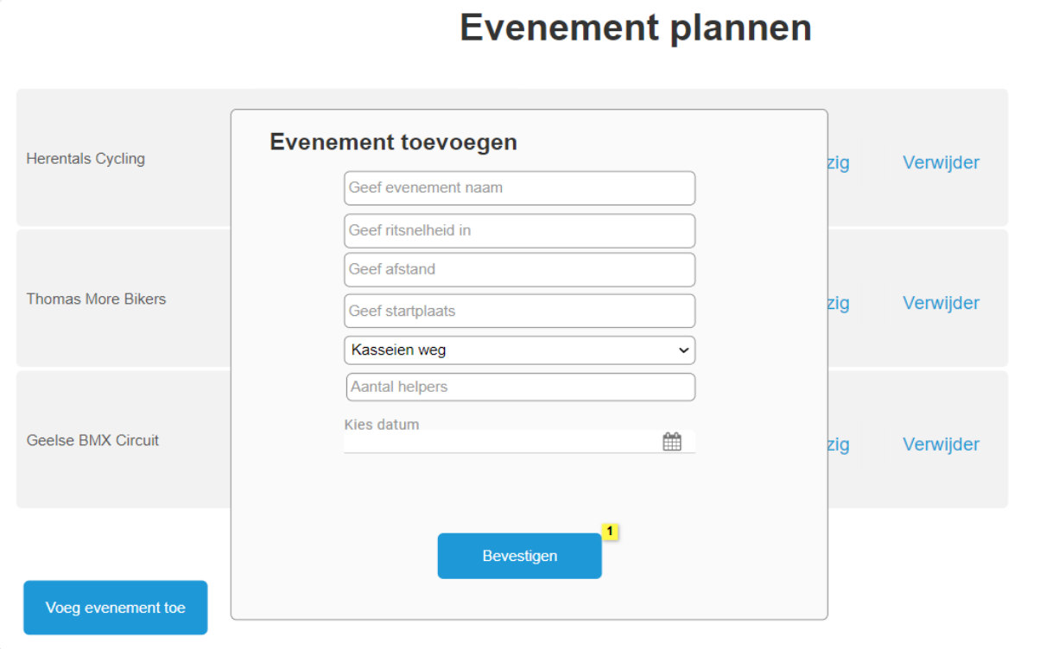Screen dimensions: 1046x649
Task: Select the Herentals Cycling event row
Action: [86, 159]
